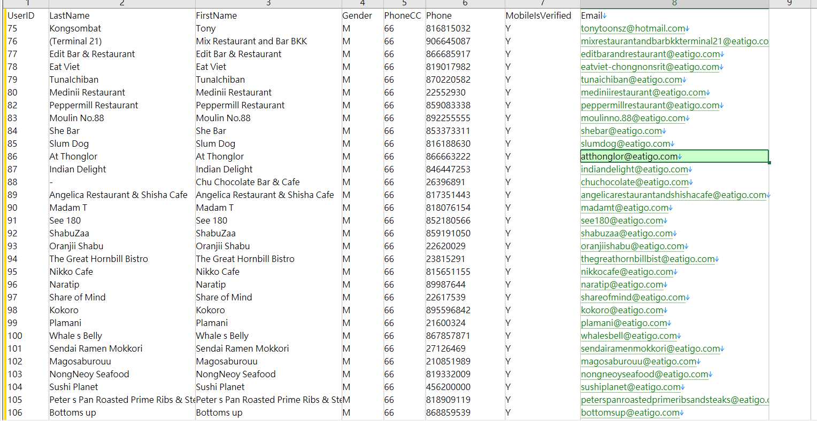Select phone number 906645087
Image resolution: width=817 pixels, height=421 pixels.
[465, 41]
